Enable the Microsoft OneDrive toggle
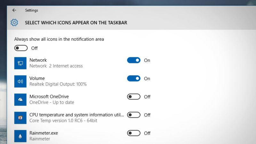This screenshot has height=144, width=256. [134, 97]
